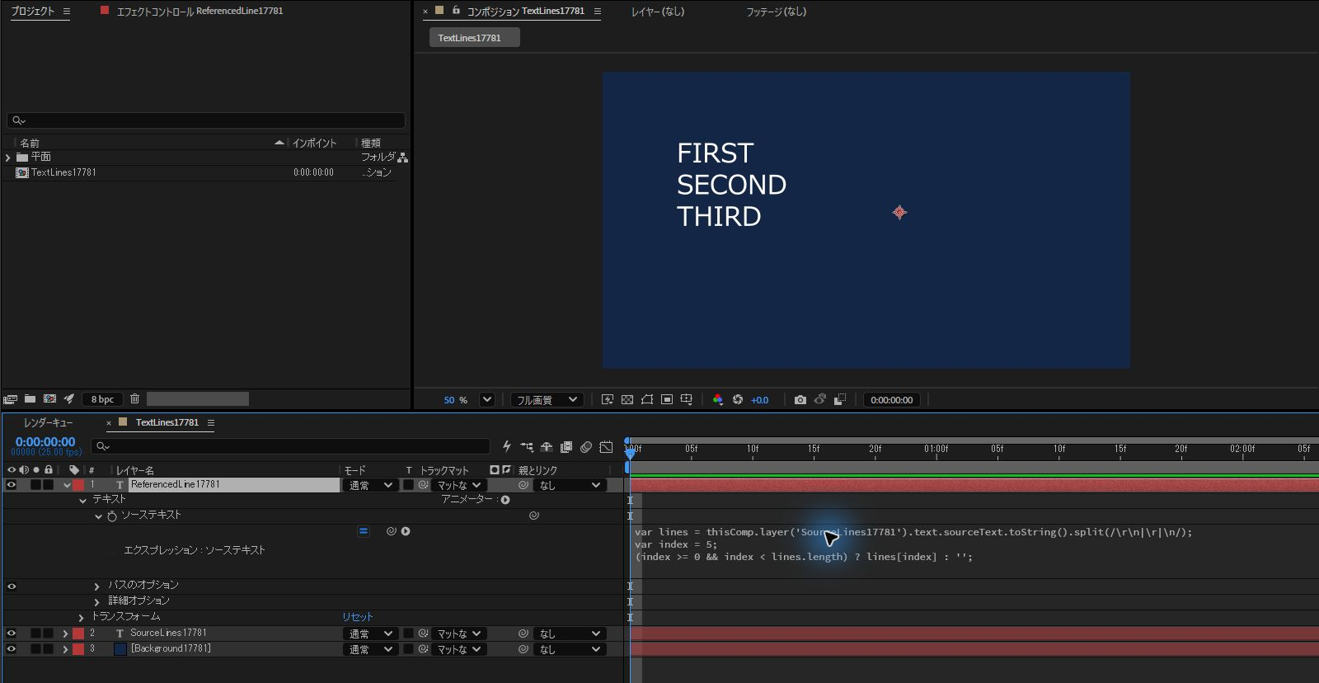This screenshot has height=683, width=1319.
Task: Toggle Live Update lightning icon in timeline
Action: [507, 446]
